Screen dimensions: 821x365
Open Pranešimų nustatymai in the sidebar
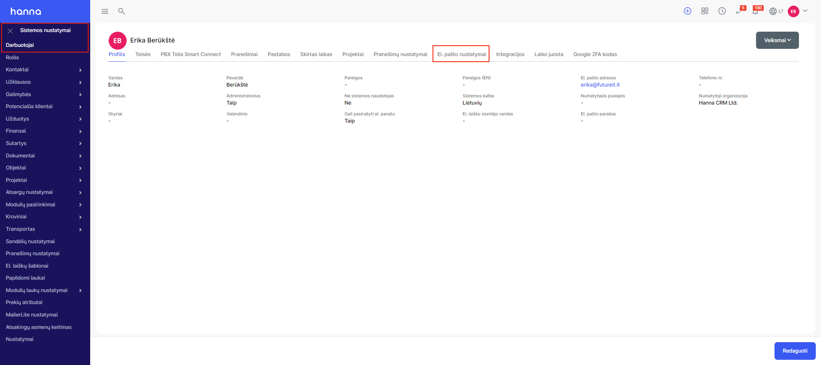pyautogui.click(x=32, y=253)
